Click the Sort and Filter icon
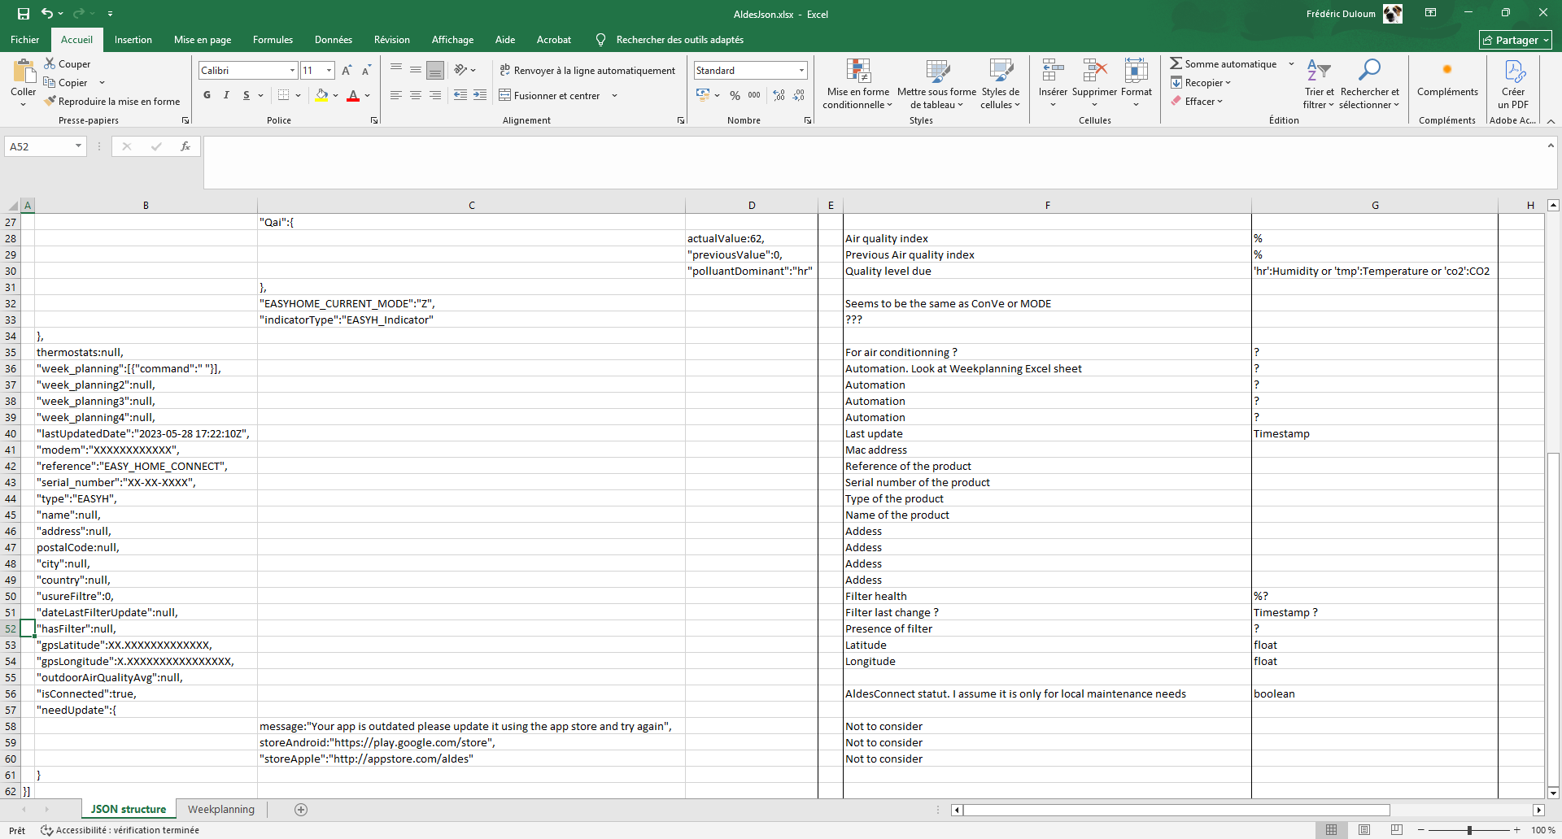Viewport: 1562px width, 839px height. (1318, 72)
